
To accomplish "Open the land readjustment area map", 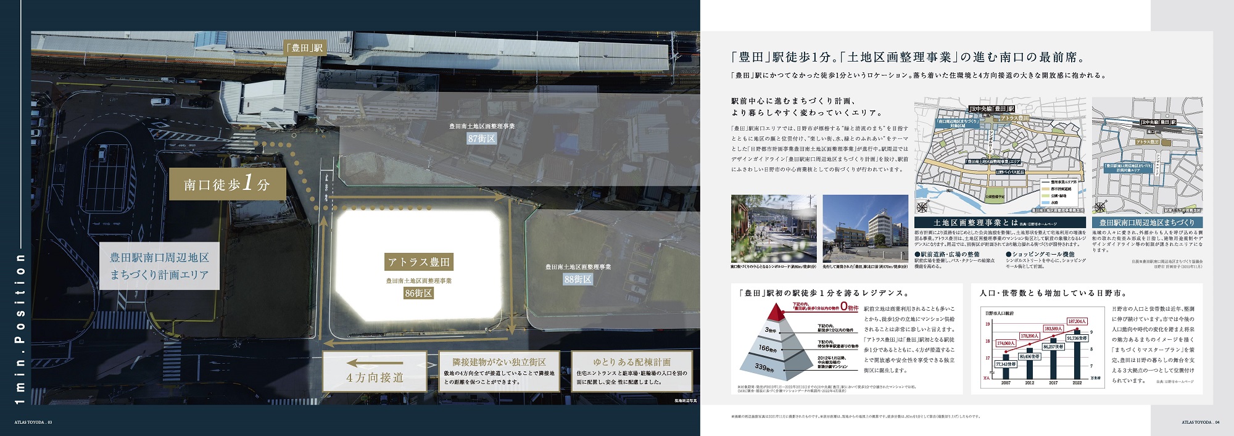I will click(x=1000, y=155).
